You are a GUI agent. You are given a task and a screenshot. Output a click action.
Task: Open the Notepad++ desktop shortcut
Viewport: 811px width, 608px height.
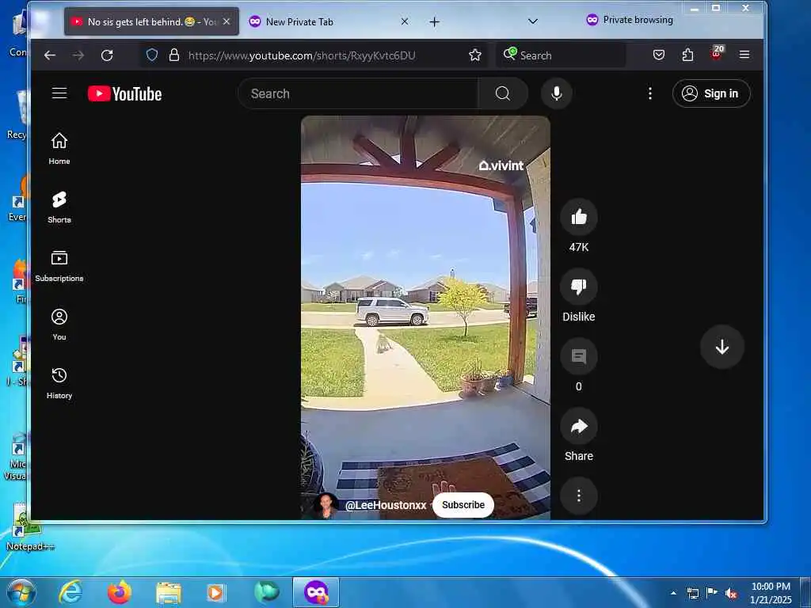pos(29,526)
